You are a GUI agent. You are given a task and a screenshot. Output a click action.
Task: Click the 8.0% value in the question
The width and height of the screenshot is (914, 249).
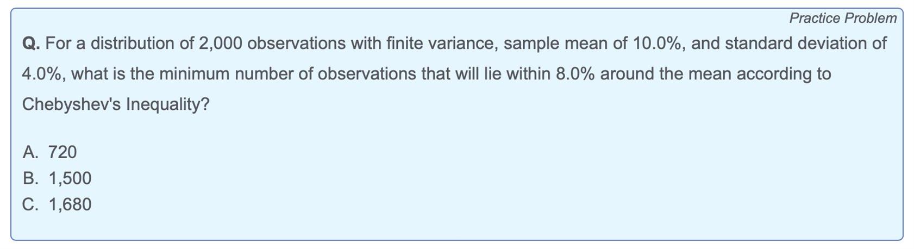tap(575, 73)
